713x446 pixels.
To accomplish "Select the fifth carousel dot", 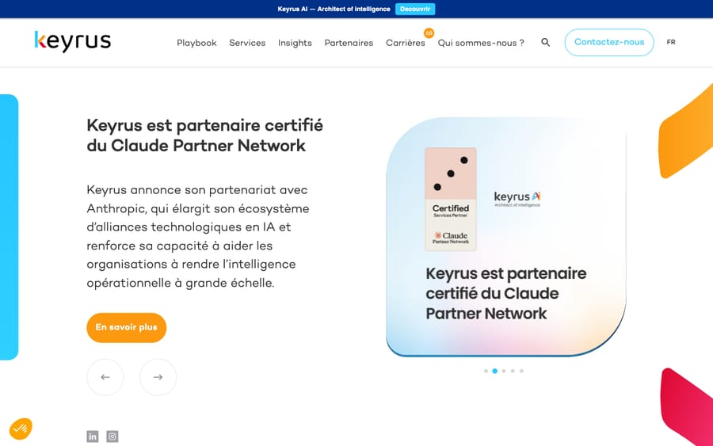I will coord(521,371).
